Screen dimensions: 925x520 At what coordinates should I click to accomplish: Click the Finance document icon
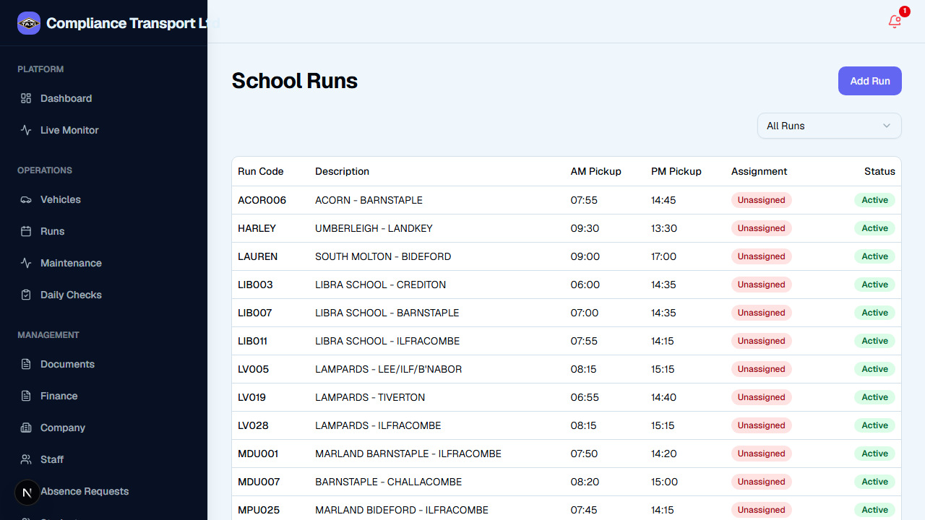click(26, 396)
